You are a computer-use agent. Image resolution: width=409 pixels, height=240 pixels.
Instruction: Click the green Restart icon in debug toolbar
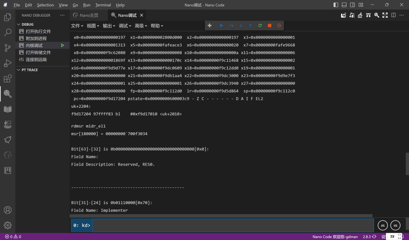click(x=260, y=25)
